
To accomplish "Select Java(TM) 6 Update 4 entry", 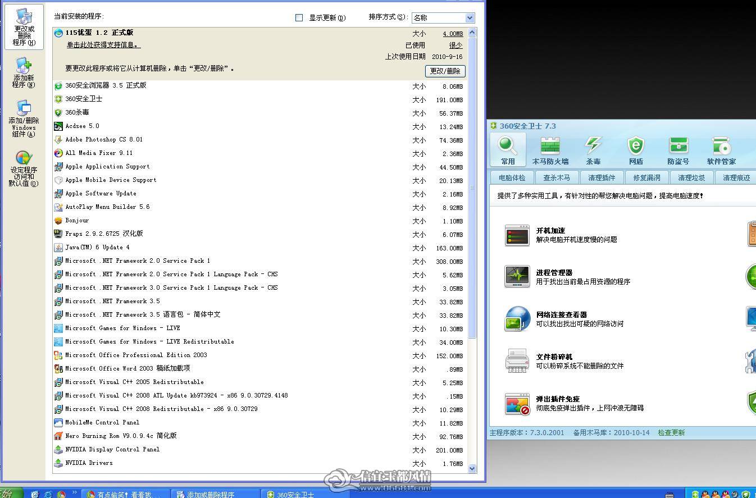I will (x=260, y=248).
